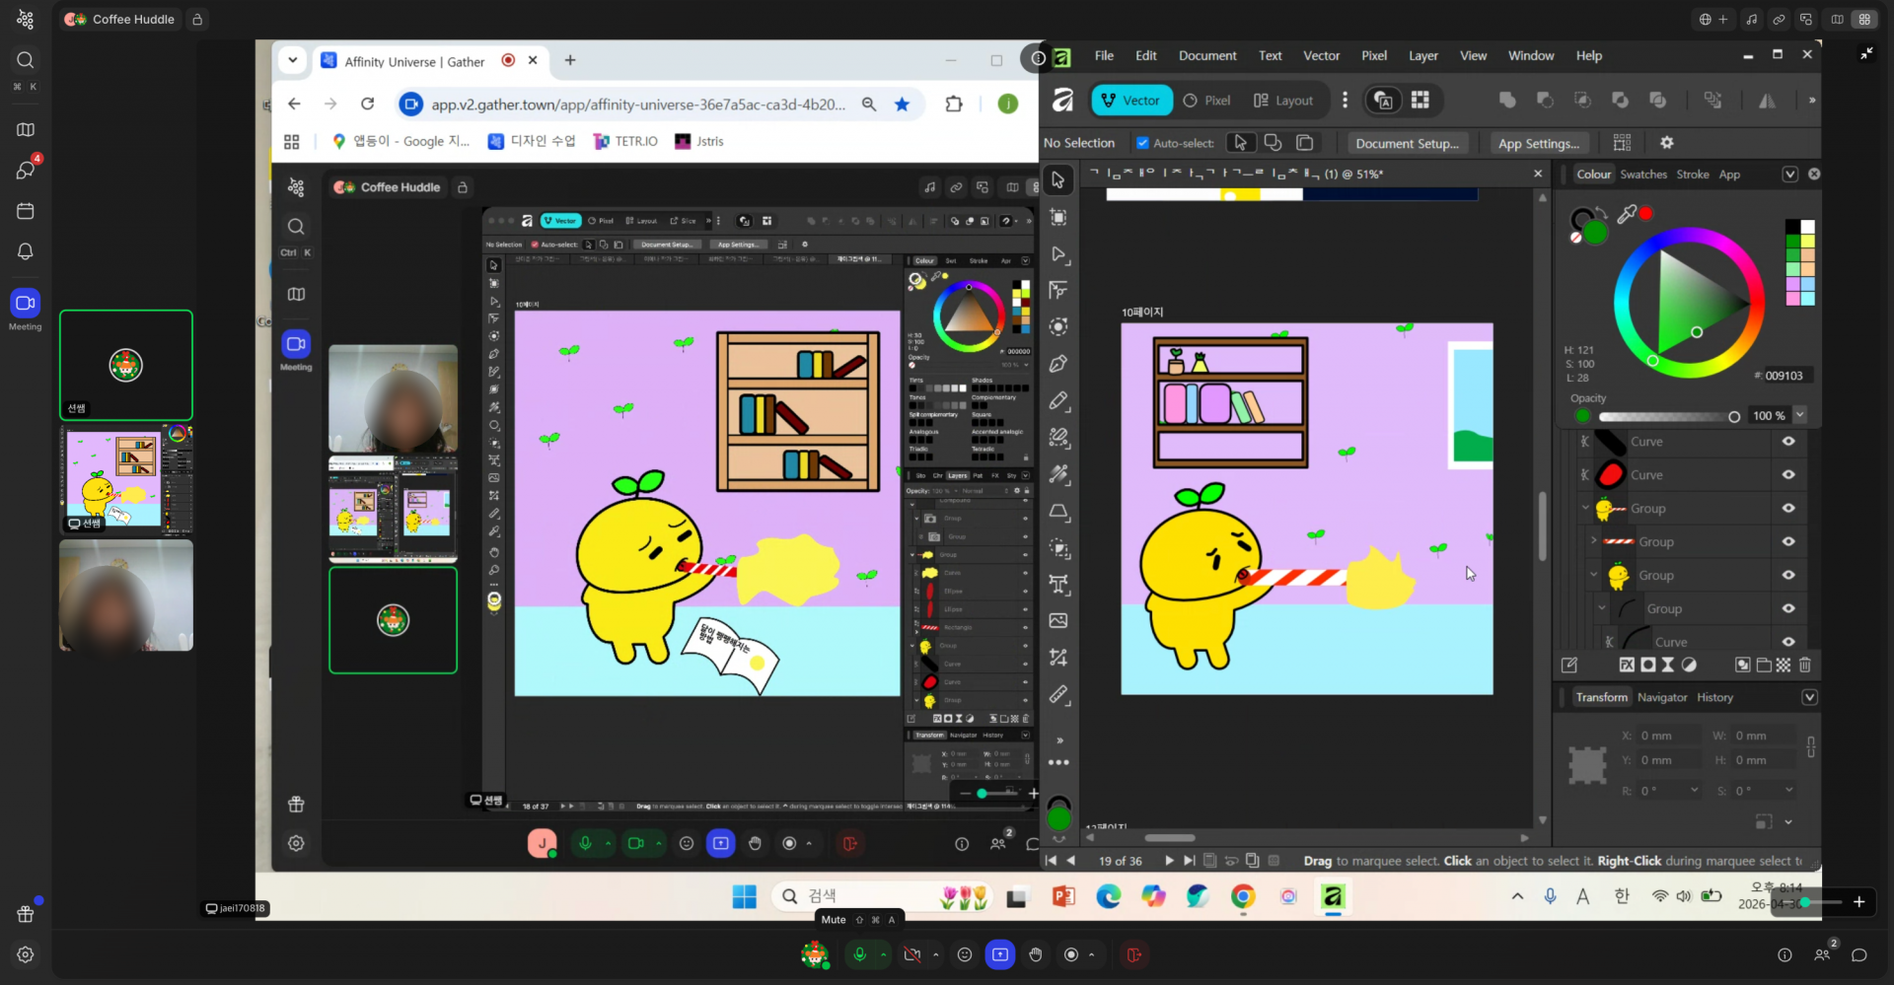Image resolution: width=1894 pixels, height=985 pixels.
Task: Expand the striped stick Group layer
Action: 1593,540
